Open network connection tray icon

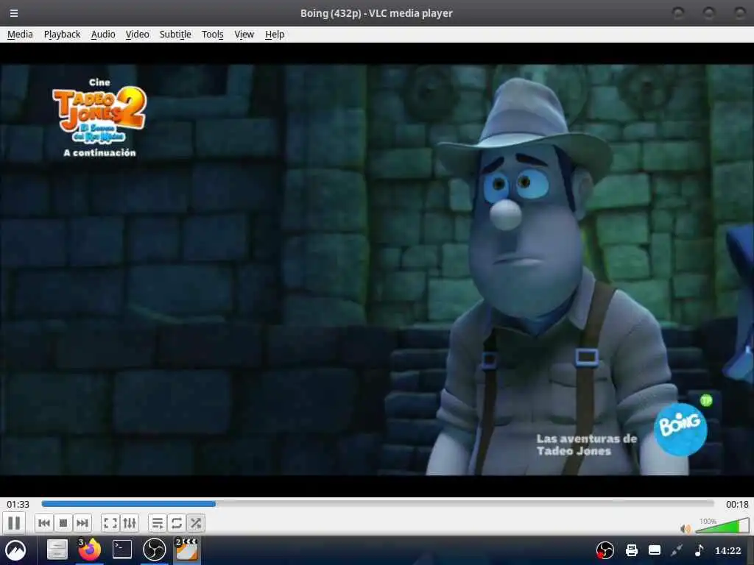pyautogui.click(x=677, y=550)
